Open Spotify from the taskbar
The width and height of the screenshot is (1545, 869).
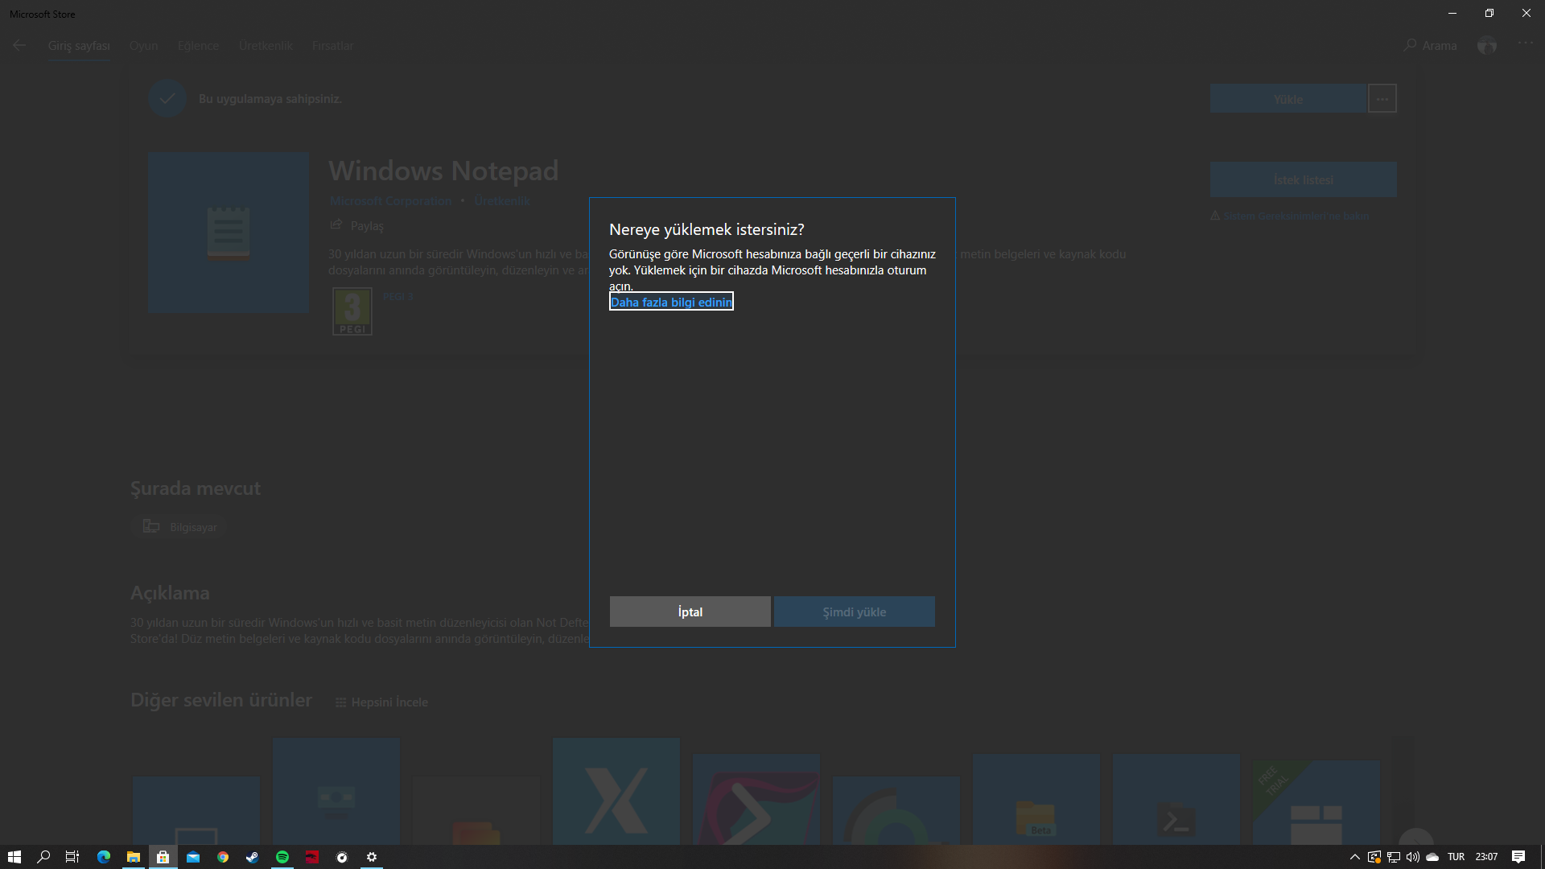[x=282, y=857]
